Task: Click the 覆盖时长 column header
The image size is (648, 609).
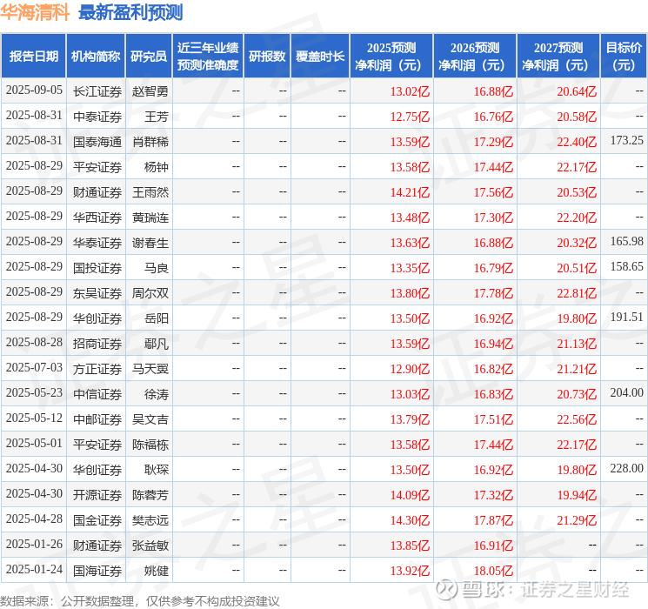Action: tap(320, 57)
